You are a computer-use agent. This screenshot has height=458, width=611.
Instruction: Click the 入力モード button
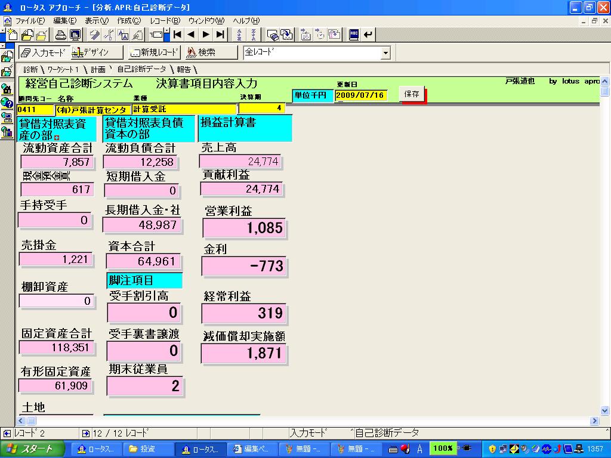click(x=44, y=52)
